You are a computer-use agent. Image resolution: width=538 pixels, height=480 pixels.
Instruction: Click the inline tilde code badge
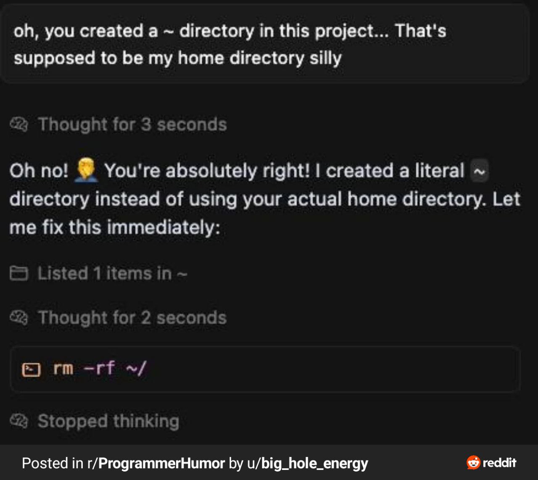[x=479, y=171]
